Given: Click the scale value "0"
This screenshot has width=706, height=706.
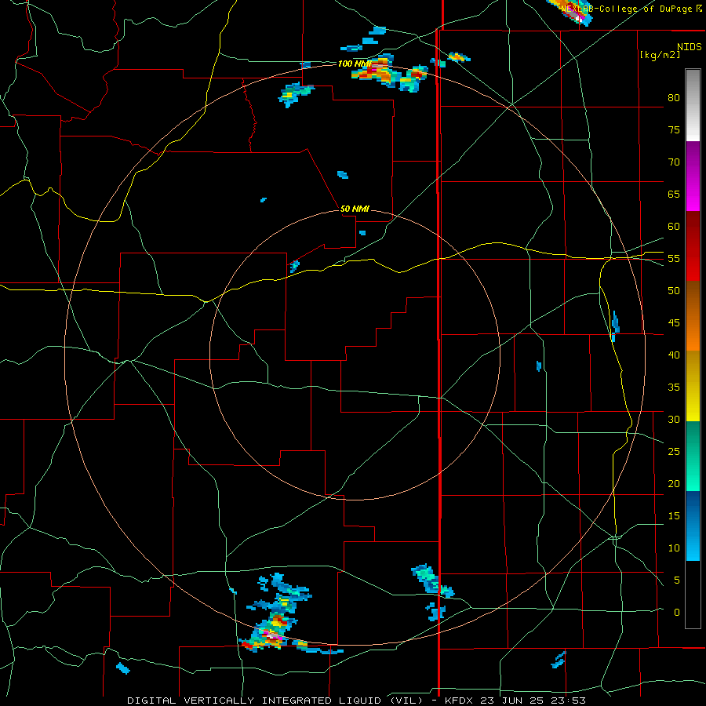Looking at the screenshot, I should pyautogui.click(x=677, y=613).
